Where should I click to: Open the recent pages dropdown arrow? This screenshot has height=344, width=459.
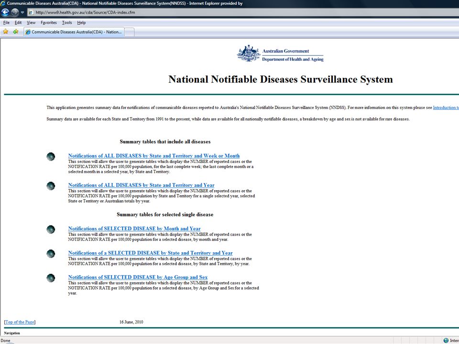click(22, 12)
